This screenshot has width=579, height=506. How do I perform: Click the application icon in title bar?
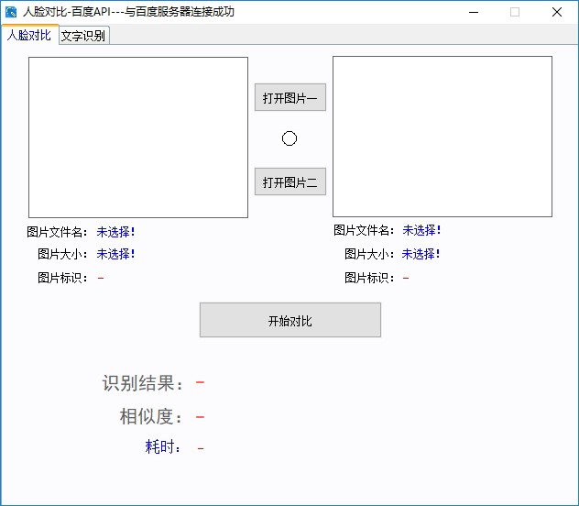(11, 12)
